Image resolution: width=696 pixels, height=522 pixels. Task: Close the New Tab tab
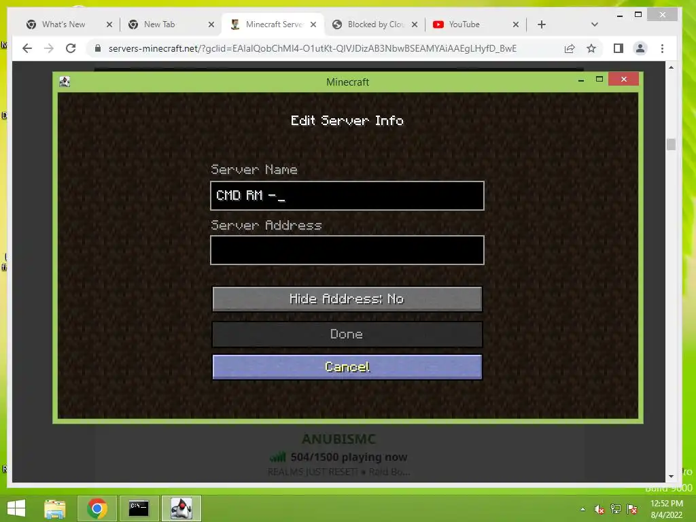(211, 24)
